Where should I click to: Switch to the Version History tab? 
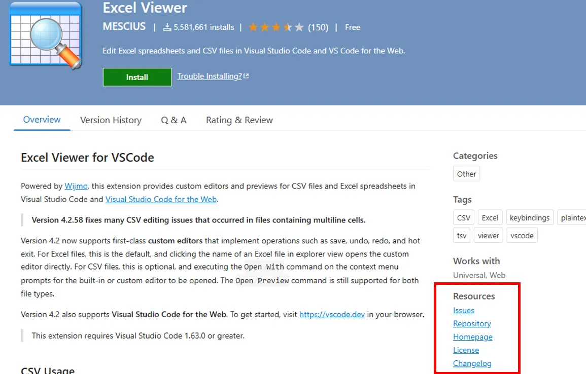pos(111,120)
